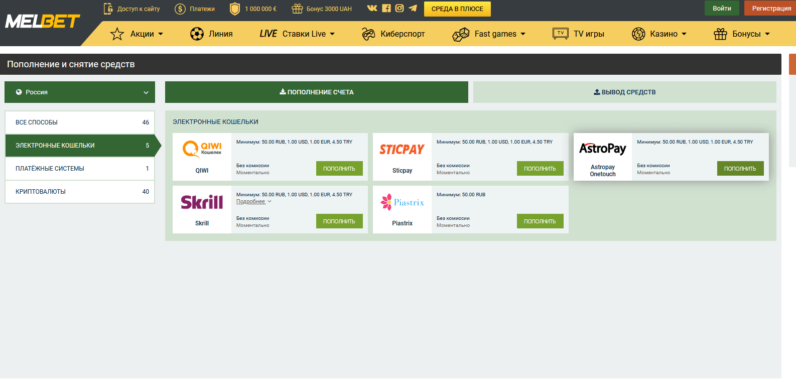This screenshot has width=796, height=390.
Task: Click the gamepad Киберспорт icon
Action: click(x=368, y=34)
